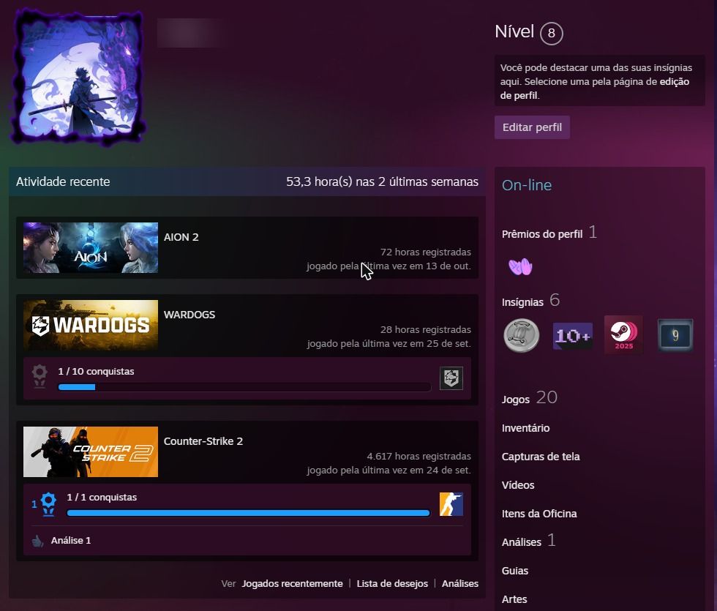Open the WARDOGS game banner
Image resolution: width=717 pixels, height=611 pixels.
pos(91,325)
